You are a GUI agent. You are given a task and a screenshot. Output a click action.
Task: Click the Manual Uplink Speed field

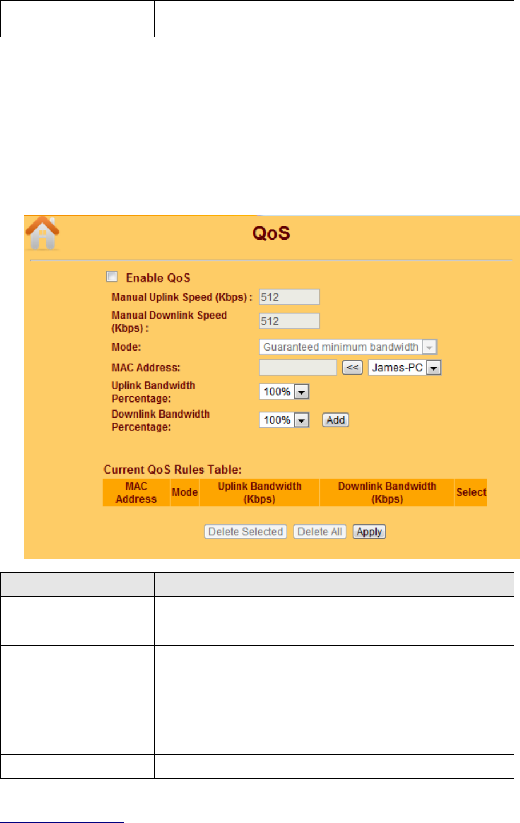coord(289,297)
